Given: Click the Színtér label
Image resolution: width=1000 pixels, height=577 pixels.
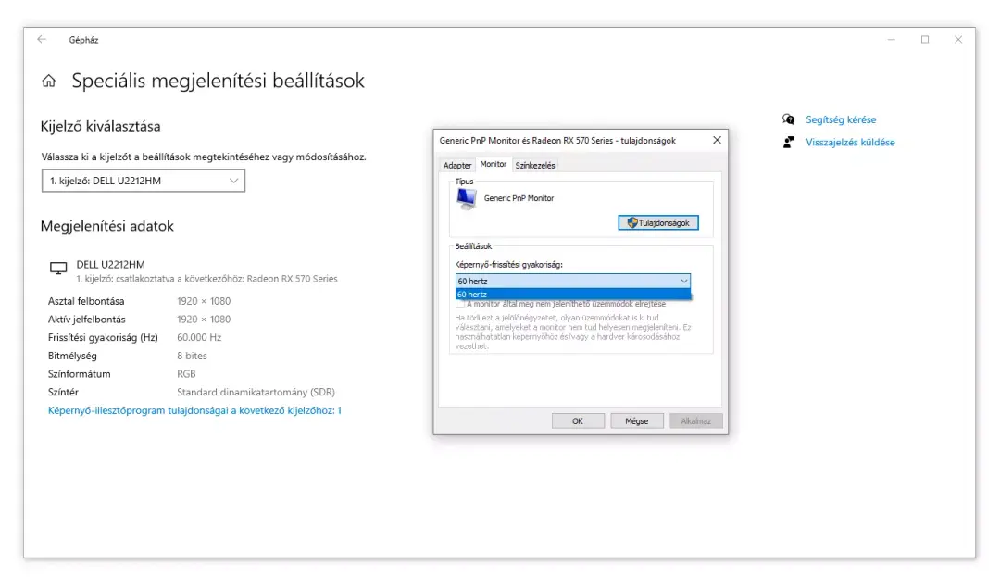Looking at the screenshot, I should coord(63,392).
